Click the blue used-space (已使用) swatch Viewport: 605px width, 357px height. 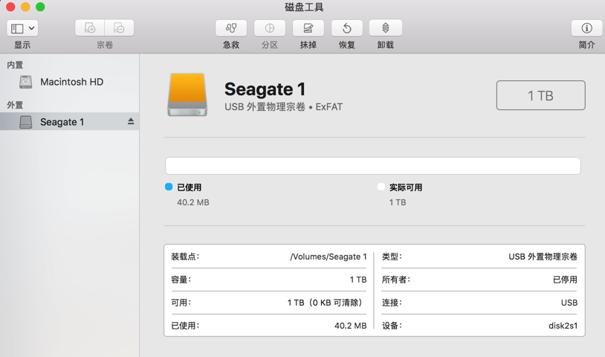pyautogui.click(x=169, y=187)
